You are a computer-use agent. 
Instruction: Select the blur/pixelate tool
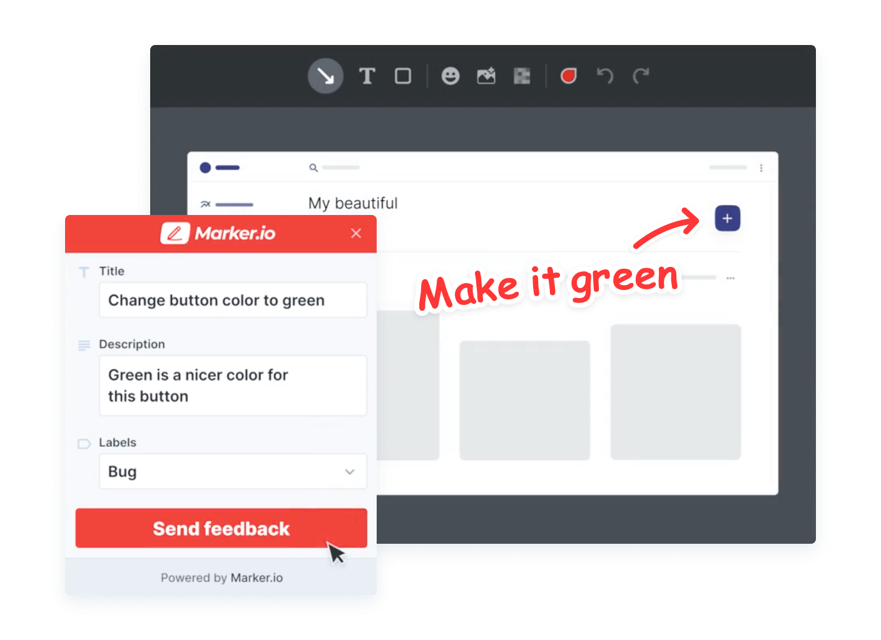[x=522, y=76]
